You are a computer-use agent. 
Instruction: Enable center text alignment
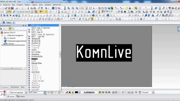103,92
